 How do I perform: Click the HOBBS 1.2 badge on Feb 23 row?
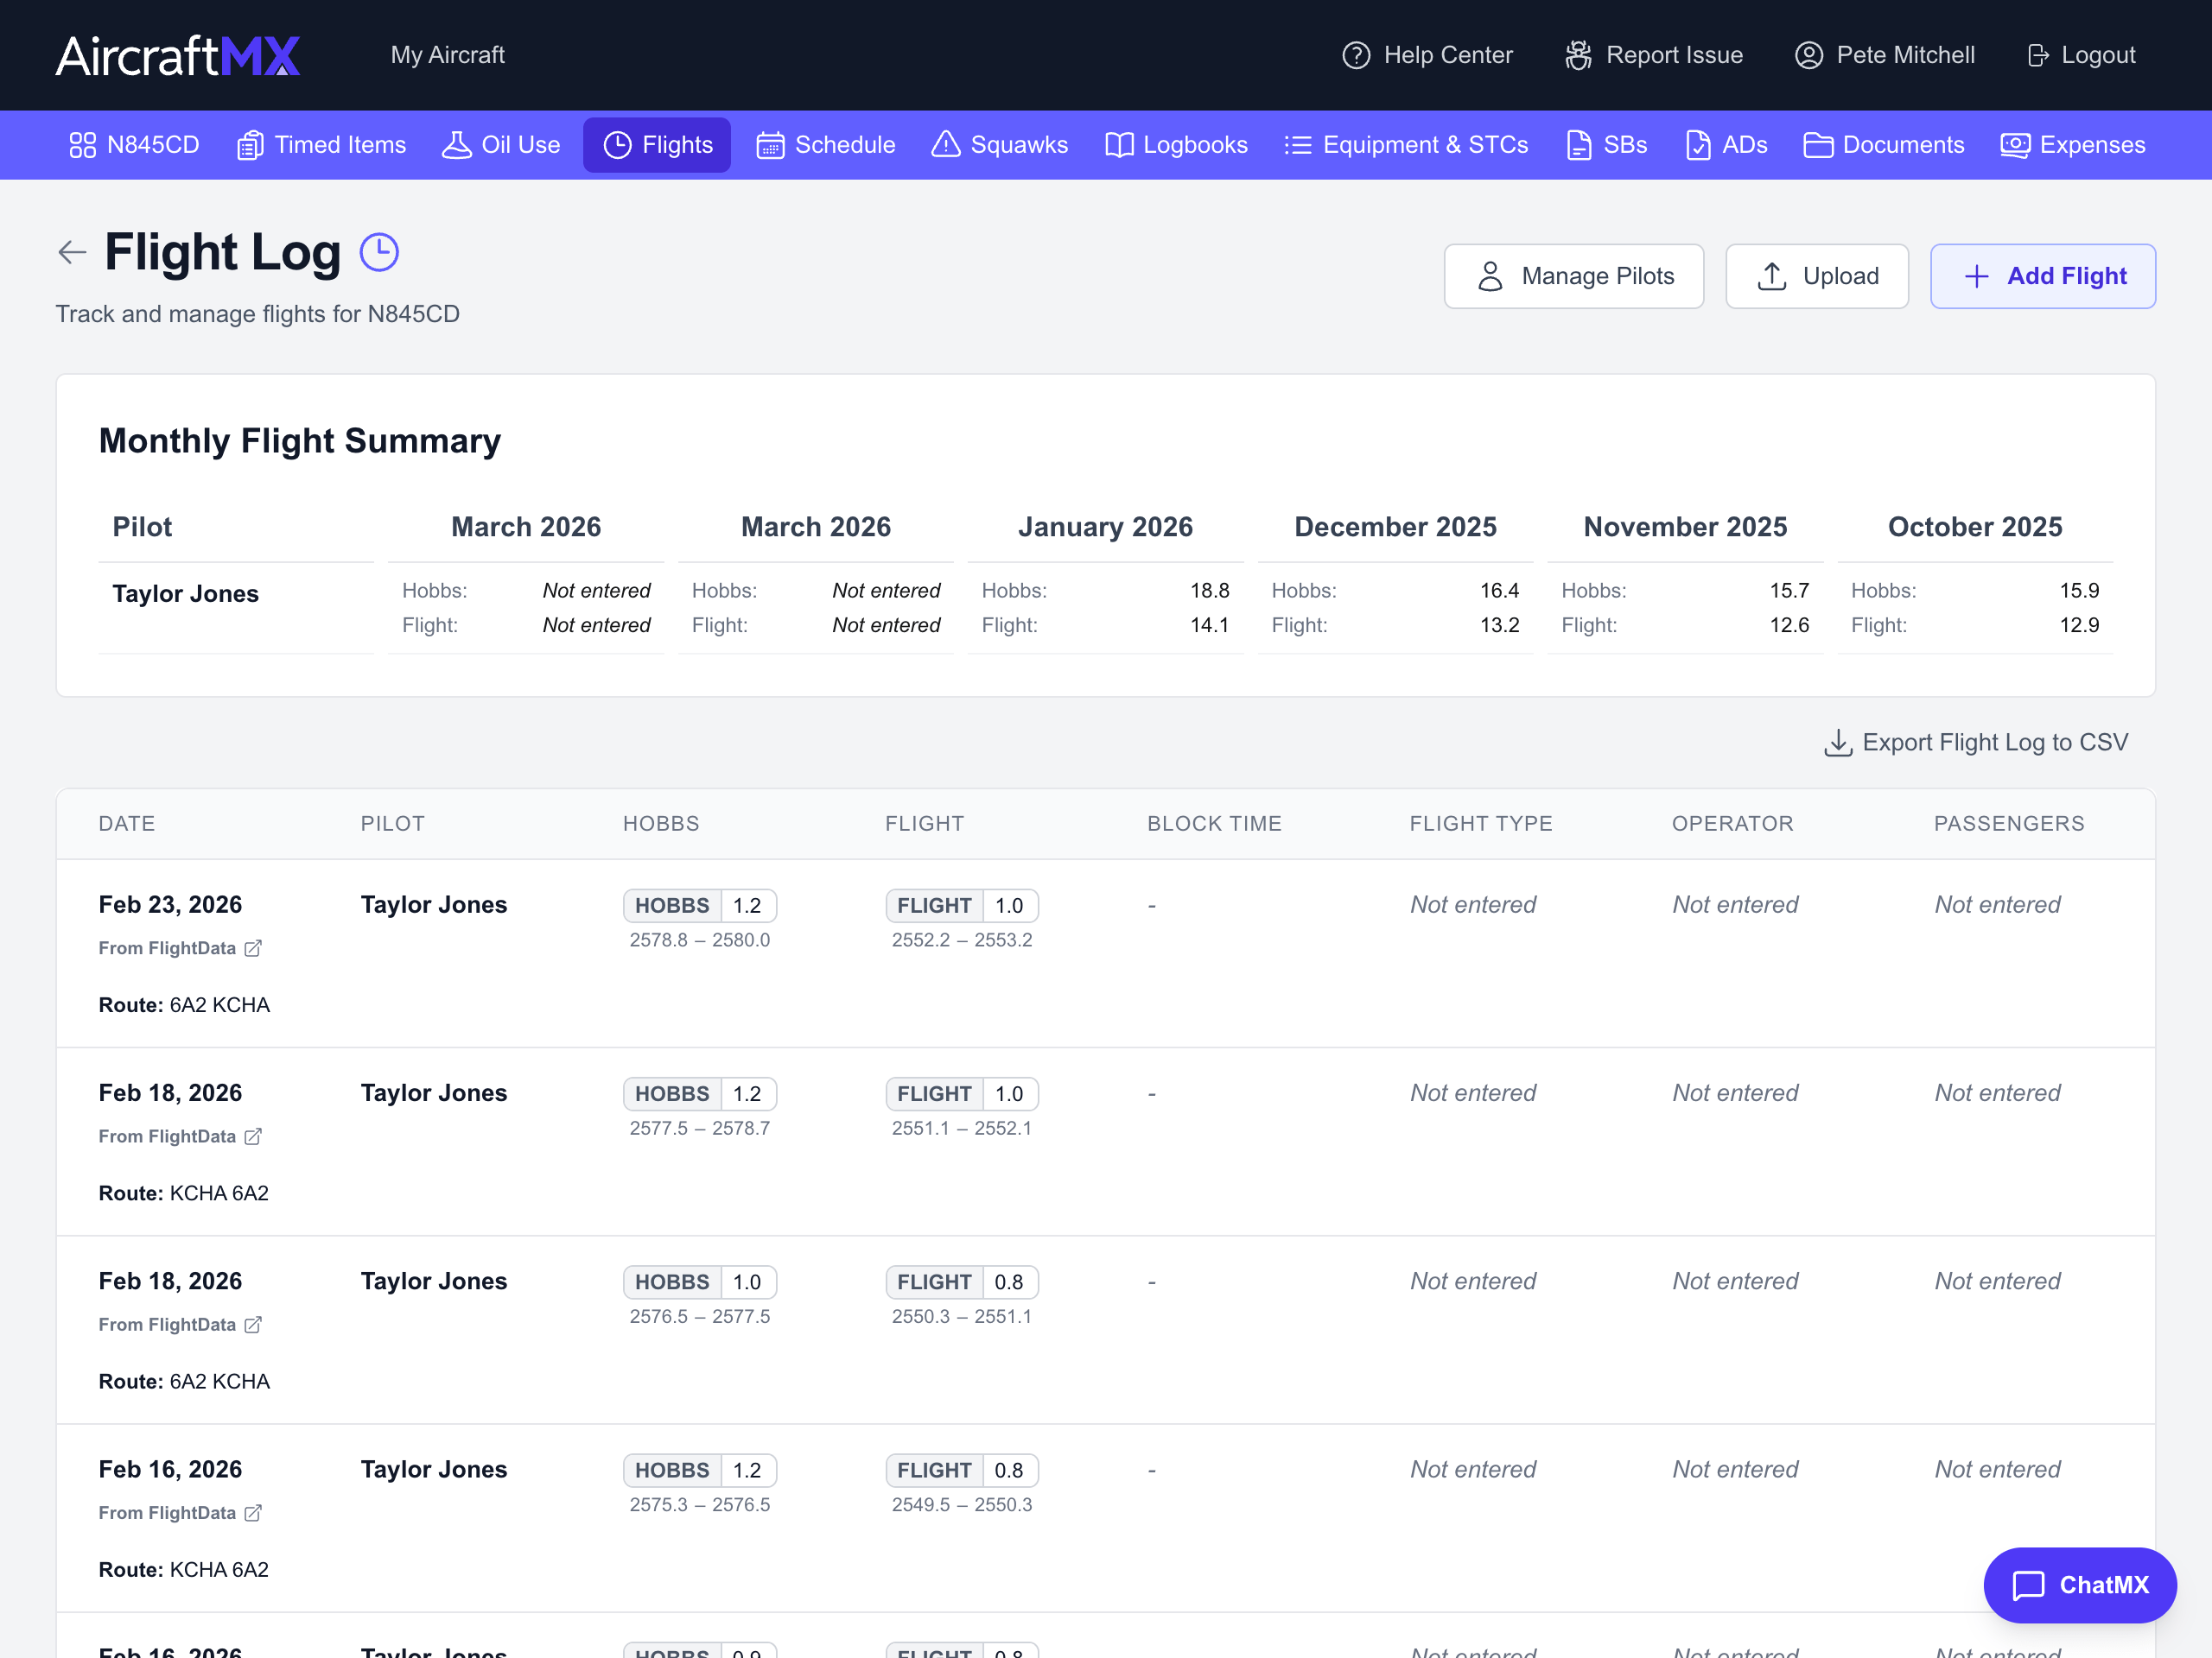[700, 906]
